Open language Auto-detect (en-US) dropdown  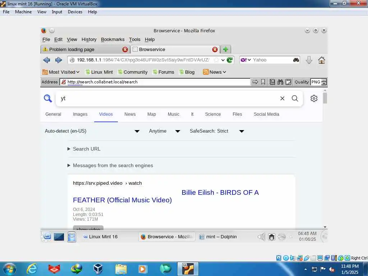(92, 131)
